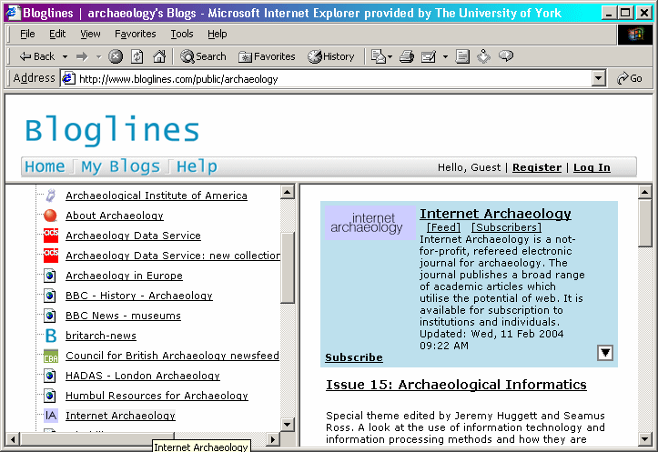Click the [Feed] link
This screenshot has width=658, height=452.
[443, 227]
